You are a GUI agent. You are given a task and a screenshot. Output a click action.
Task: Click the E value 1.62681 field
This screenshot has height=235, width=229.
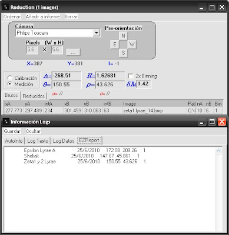(110, 76)
